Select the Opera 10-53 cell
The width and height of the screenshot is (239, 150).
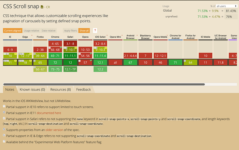pos(85,50)
